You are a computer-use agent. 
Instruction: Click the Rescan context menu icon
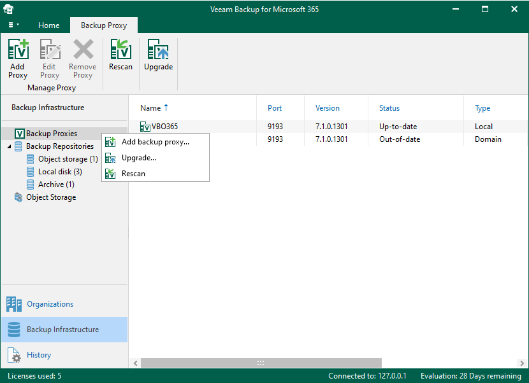pyautogui.click(x=110, y=174)
